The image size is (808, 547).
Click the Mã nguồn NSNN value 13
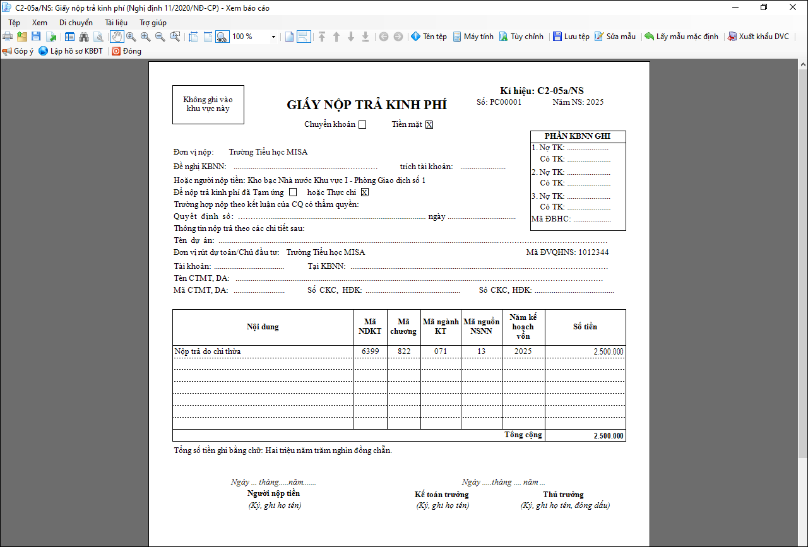point(482,351)
